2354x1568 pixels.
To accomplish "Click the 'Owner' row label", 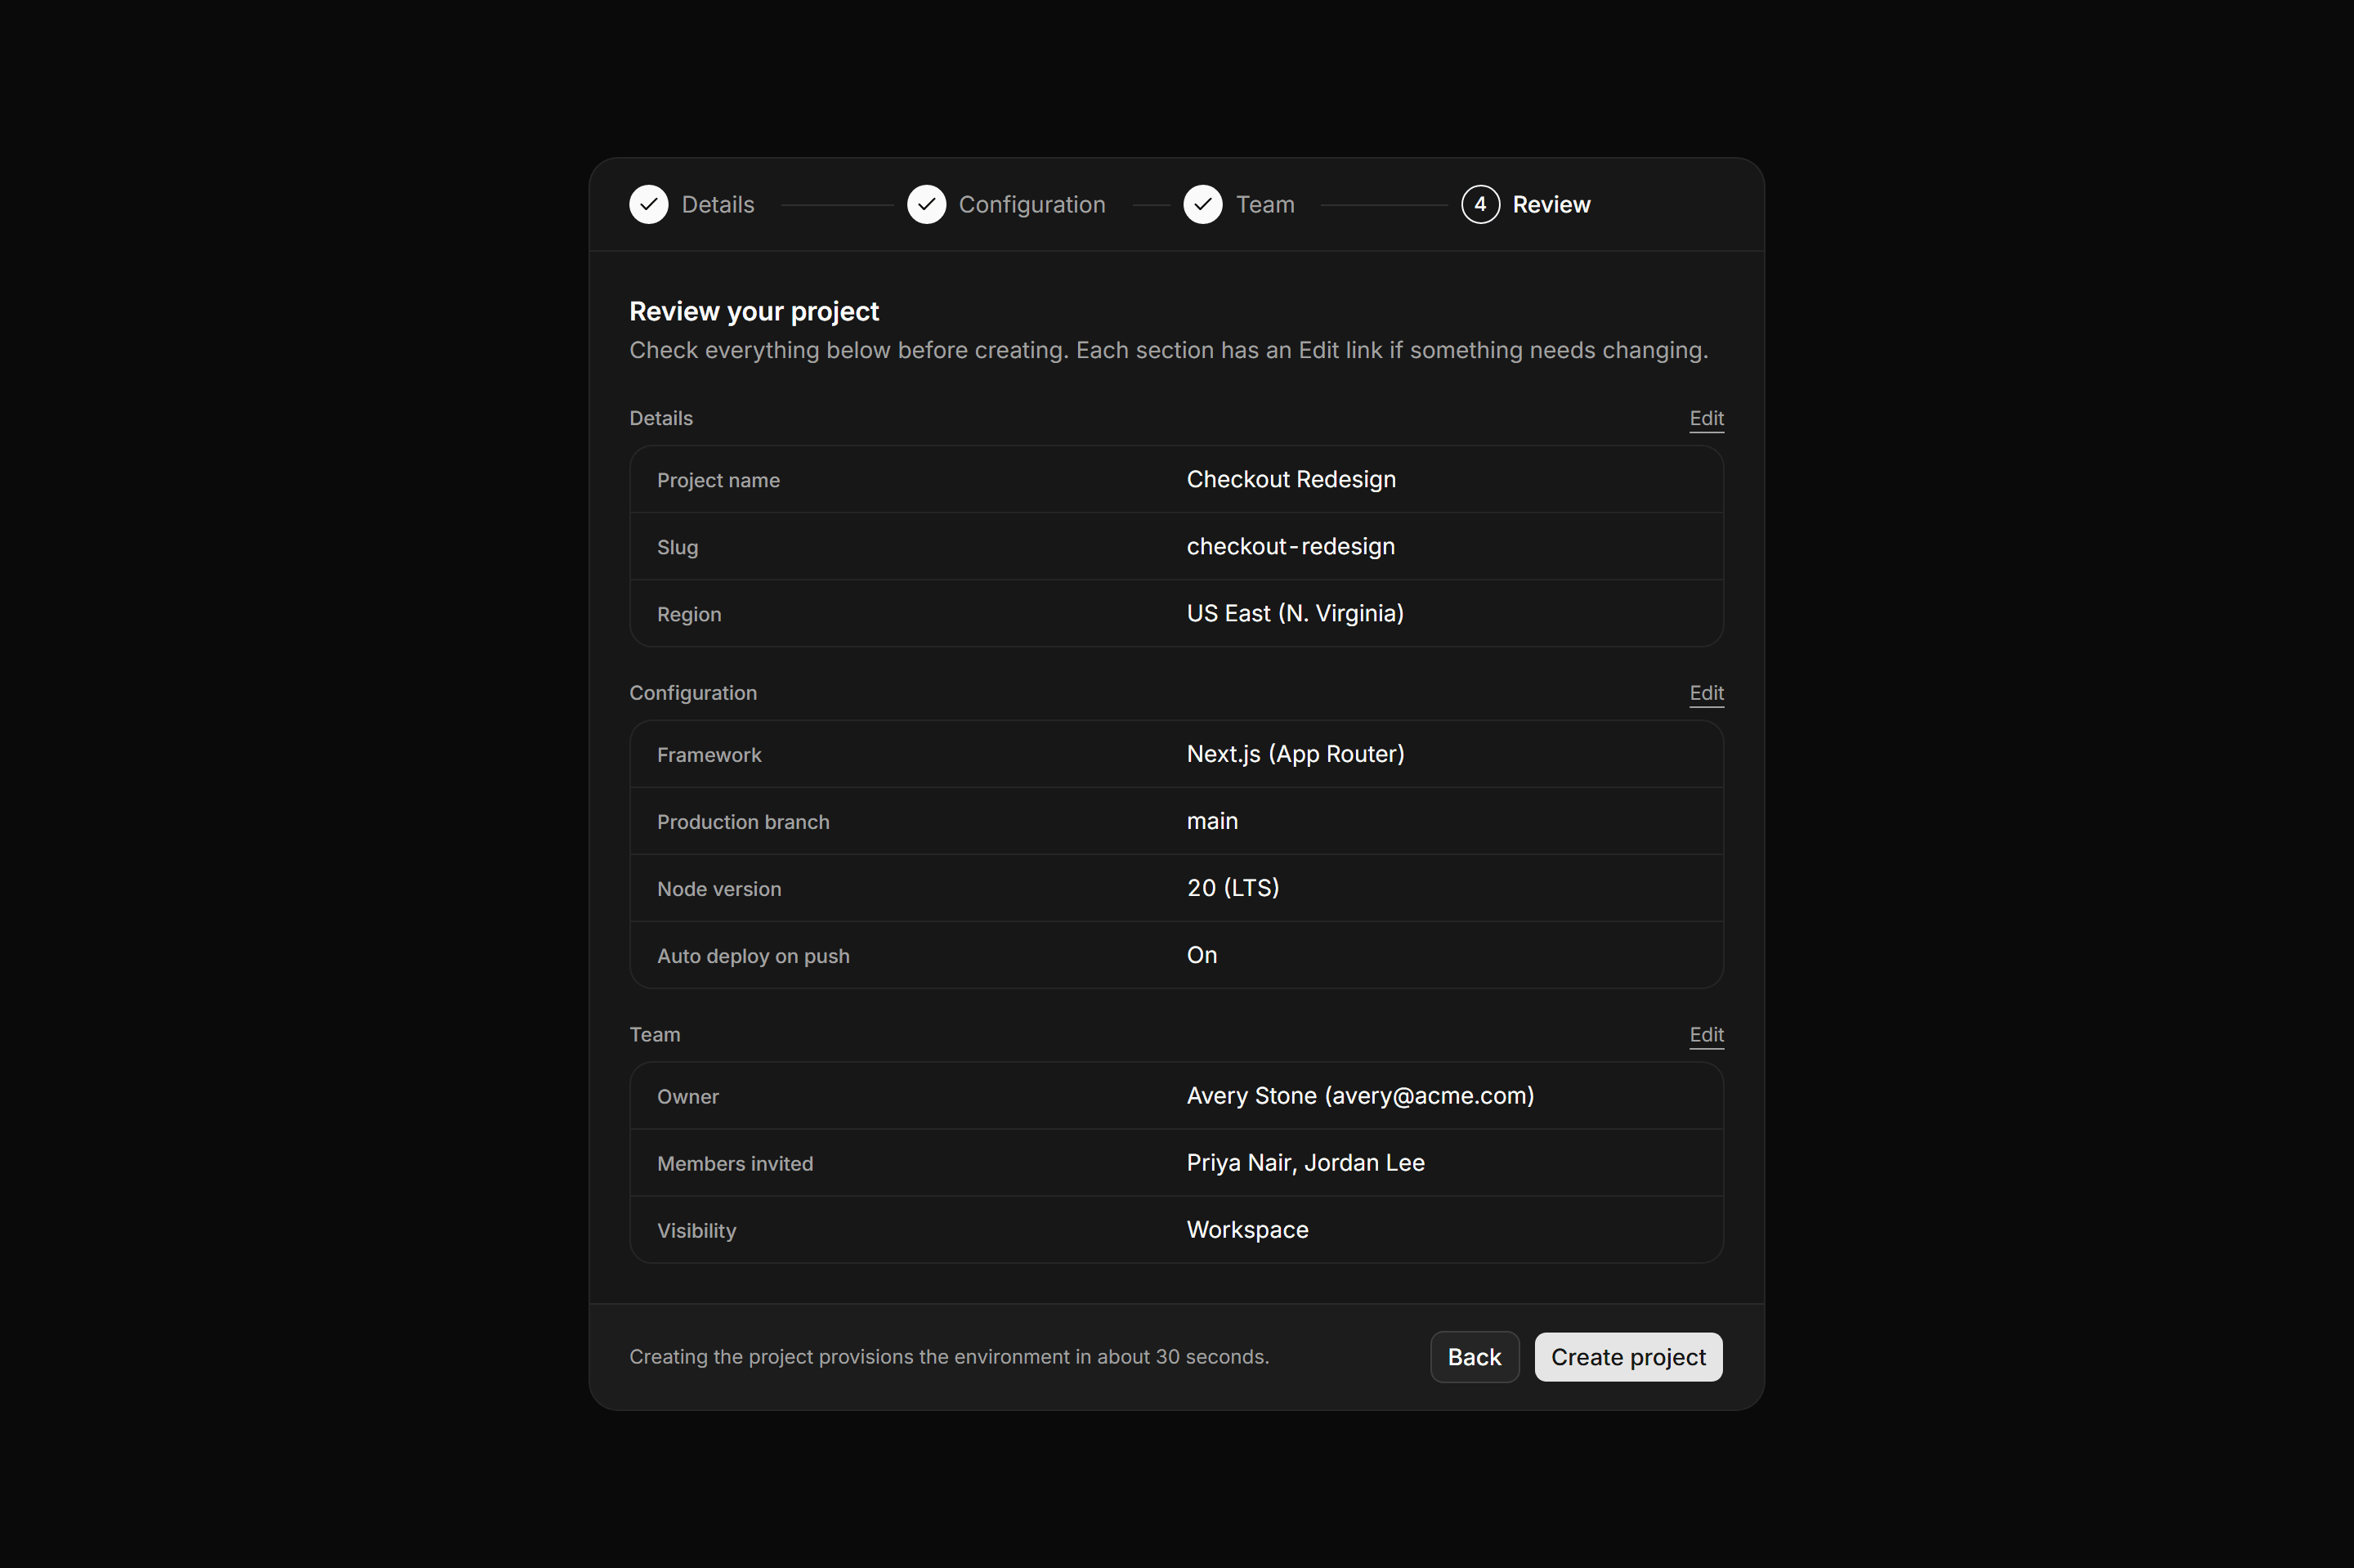I will point(687,1098).
